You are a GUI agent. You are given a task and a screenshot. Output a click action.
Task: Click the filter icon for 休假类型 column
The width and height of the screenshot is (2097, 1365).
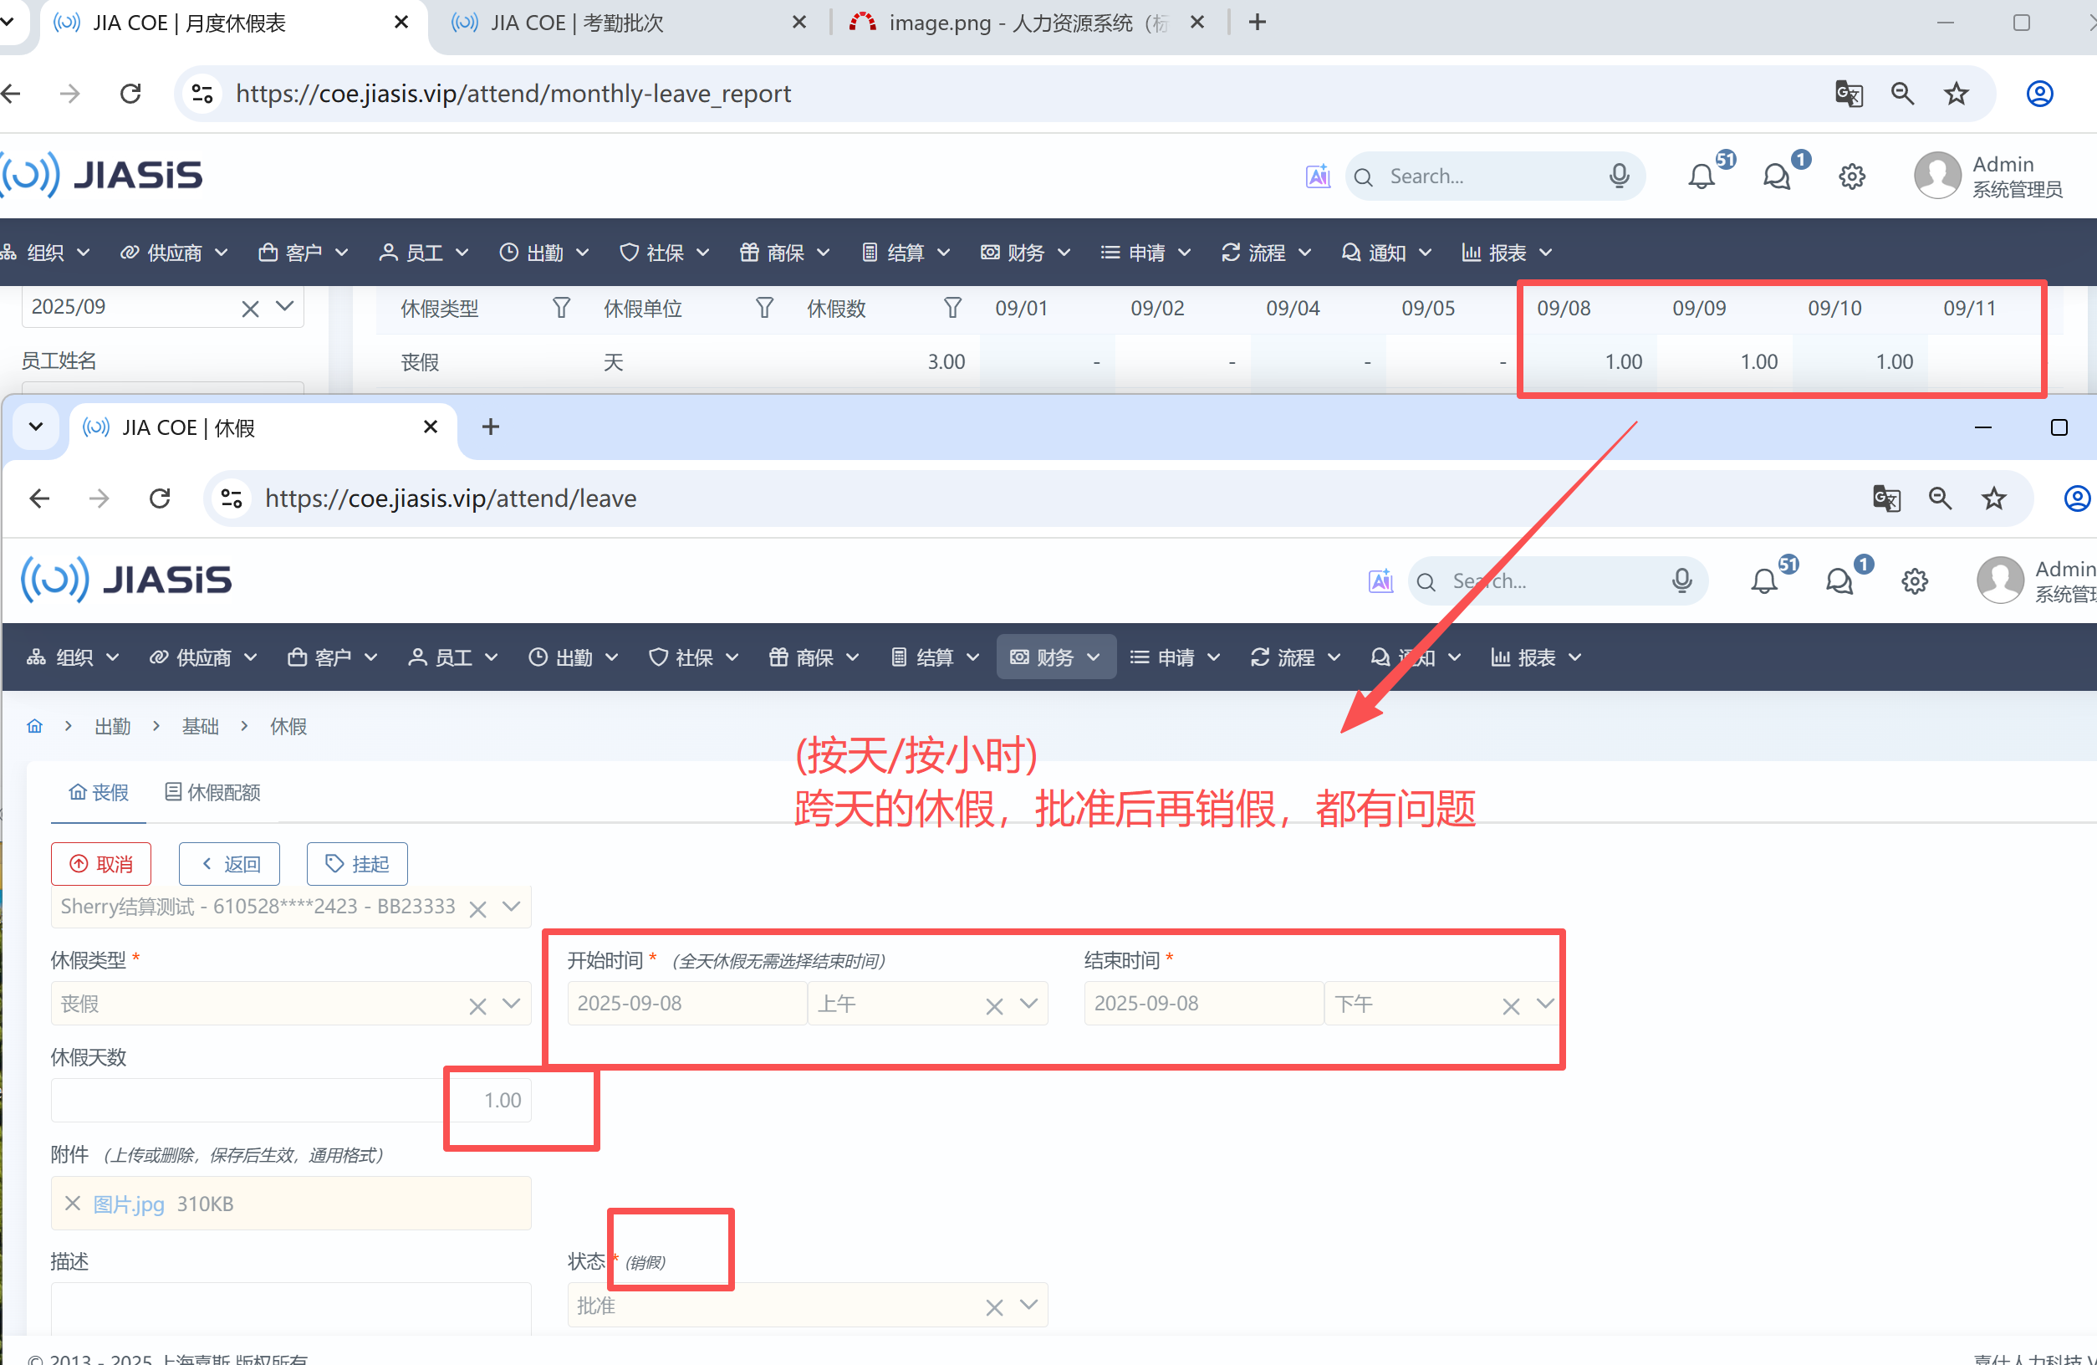561,309
